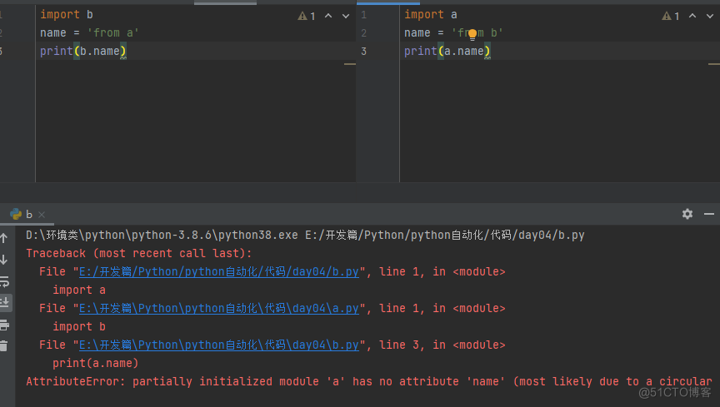Screen dimensions: 720x407
Task: Go to previous highlighted error in left editor
Action: pyautogui.click(x=328, y=16)
